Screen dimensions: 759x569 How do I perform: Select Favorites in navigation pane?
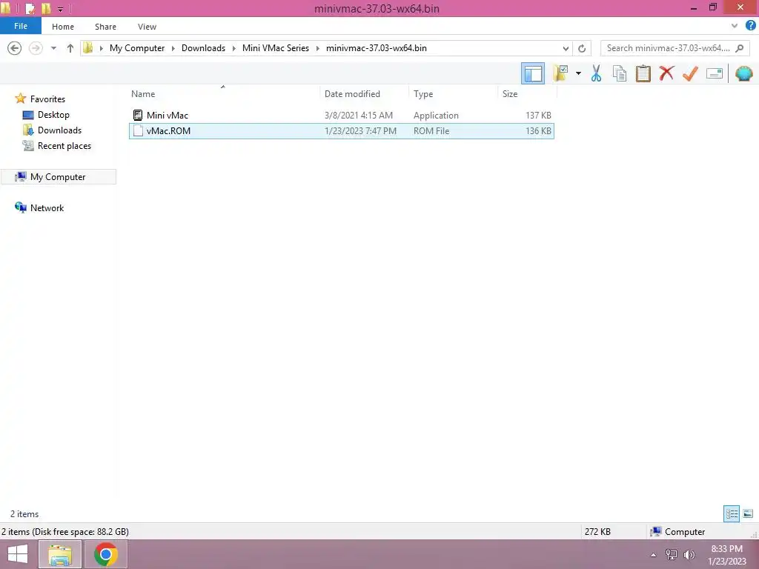click(x=47, y=99)
